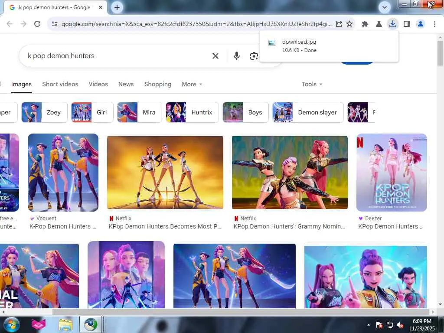Open Chrome Labs flask icon
Viewport: 444px width, 333px height.
[x=379, y=24]
